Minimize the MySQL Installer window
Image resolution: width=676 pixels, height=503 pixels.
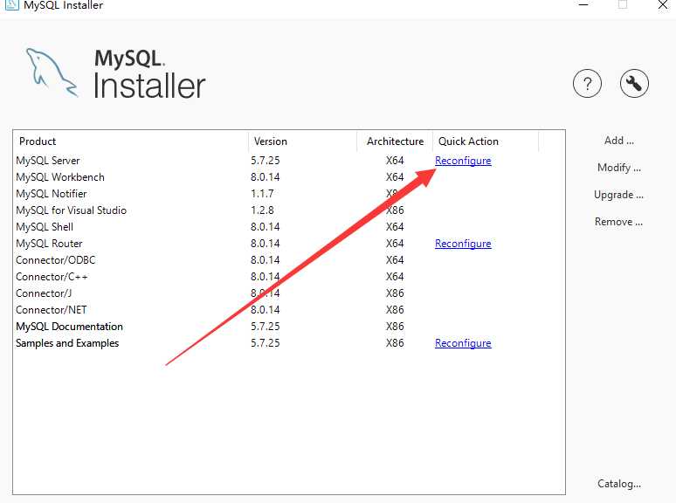click(583, 4)
